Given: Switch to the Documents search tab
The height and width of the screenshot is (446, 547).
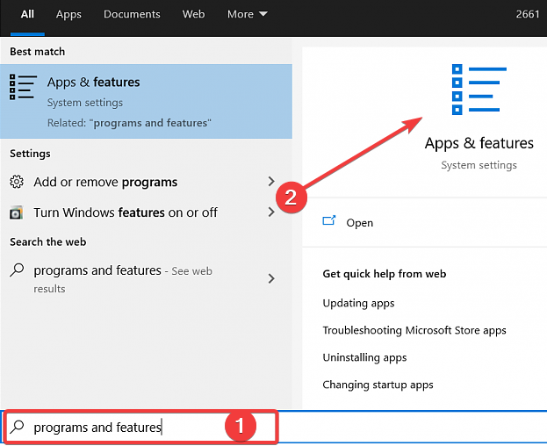Looking at the screenshot, I should [132, 14].
